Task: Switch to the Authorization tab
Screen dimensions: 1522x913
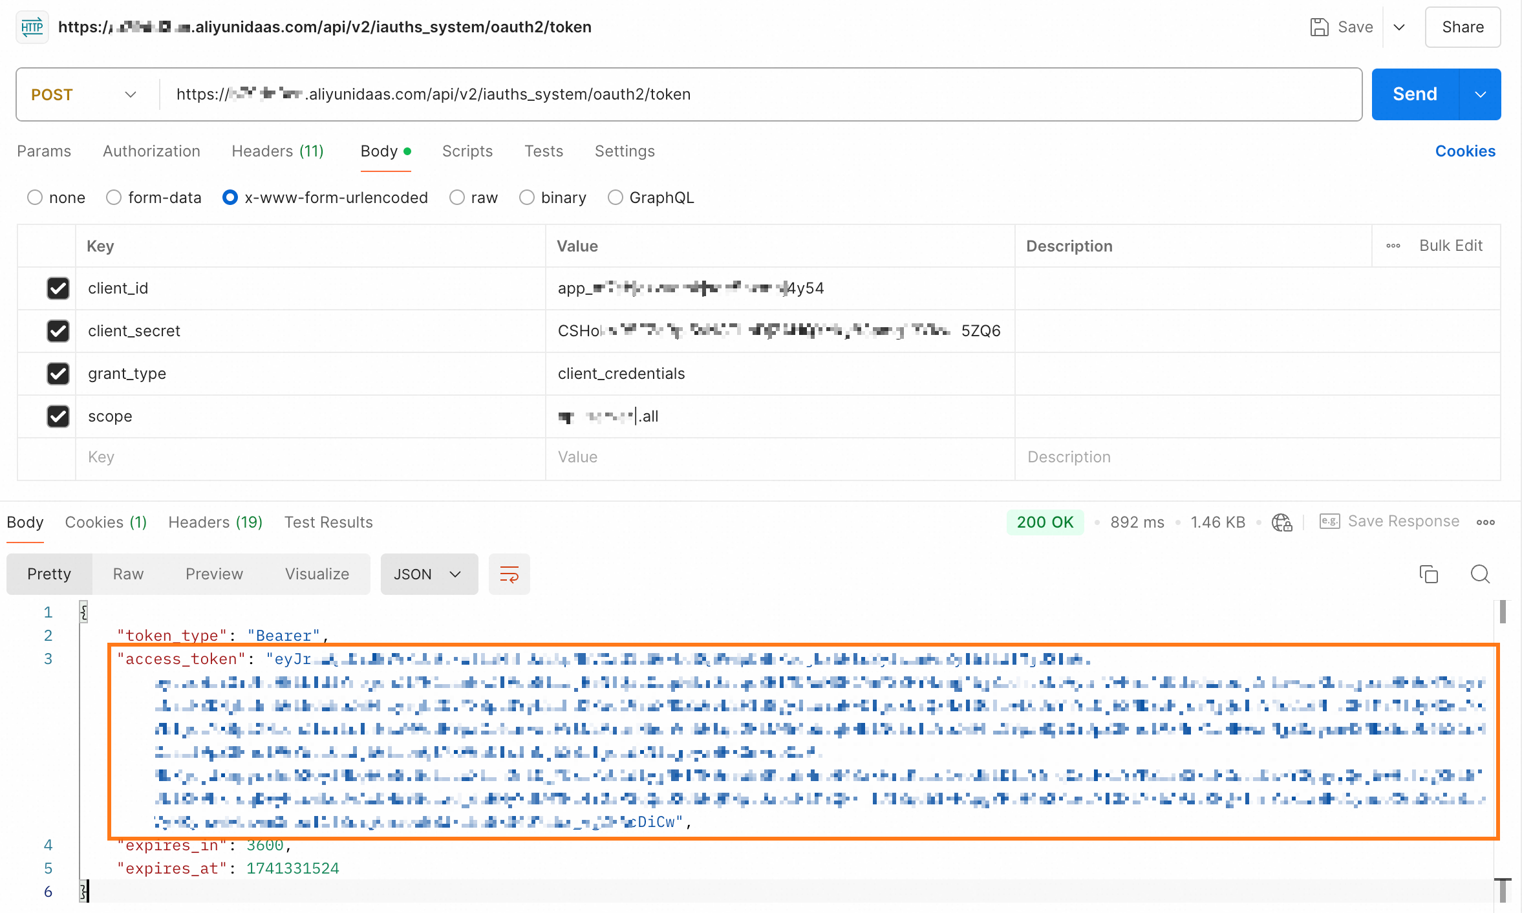Action: pos(151,151)
